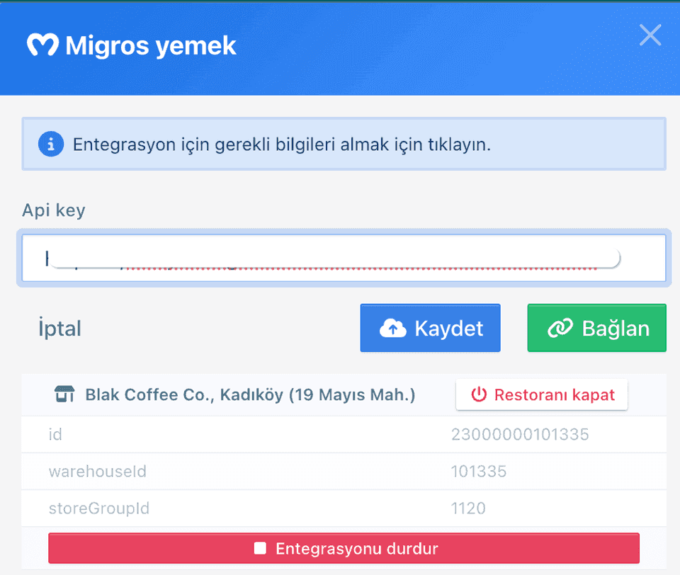Image resolution: width=680 pixels, height=575 pixels.
Task: Open the integration info banner link
Action: point(344,144)
